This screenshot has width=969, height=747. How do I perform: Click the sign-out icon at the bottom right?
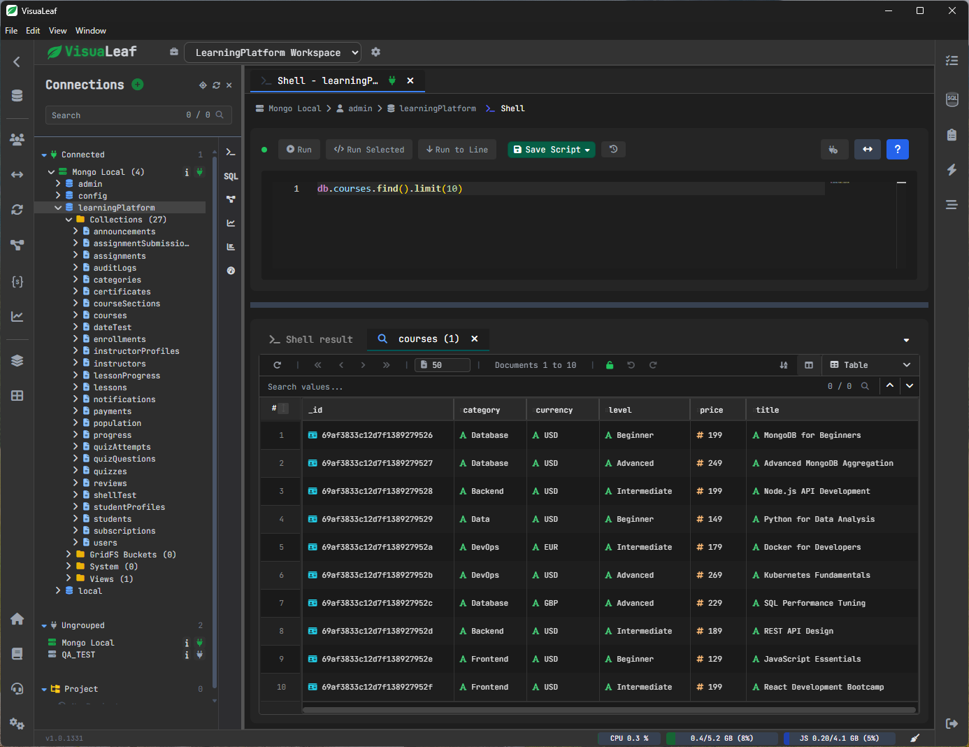[x=952, y=724]
